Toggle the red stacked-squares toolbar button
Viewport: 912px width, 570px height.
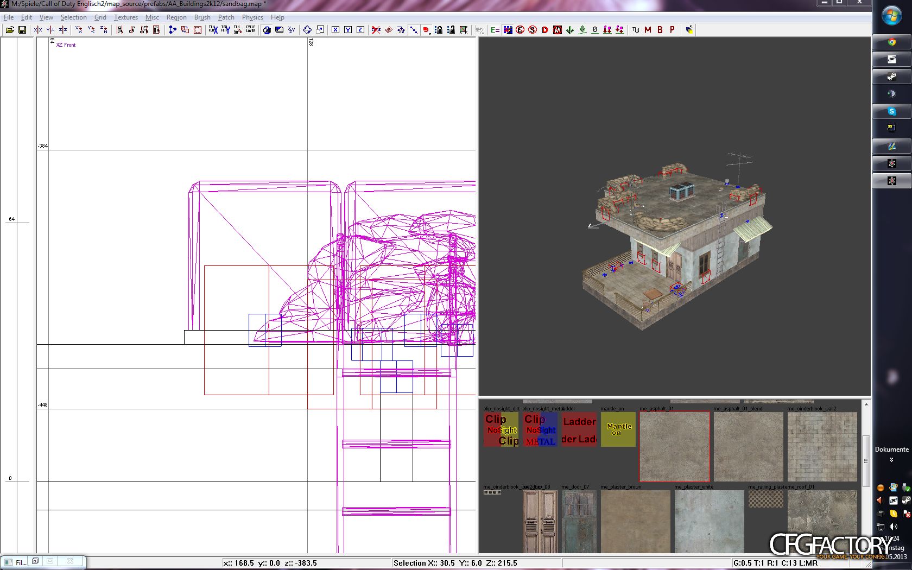426,30
